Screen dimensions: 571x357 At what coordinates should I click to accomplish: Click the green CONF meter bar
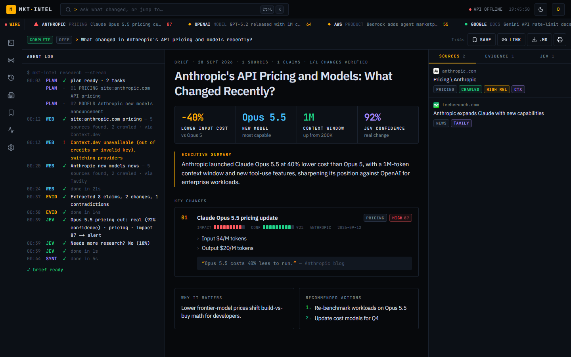pyautogui.click(x=278, y=227)
